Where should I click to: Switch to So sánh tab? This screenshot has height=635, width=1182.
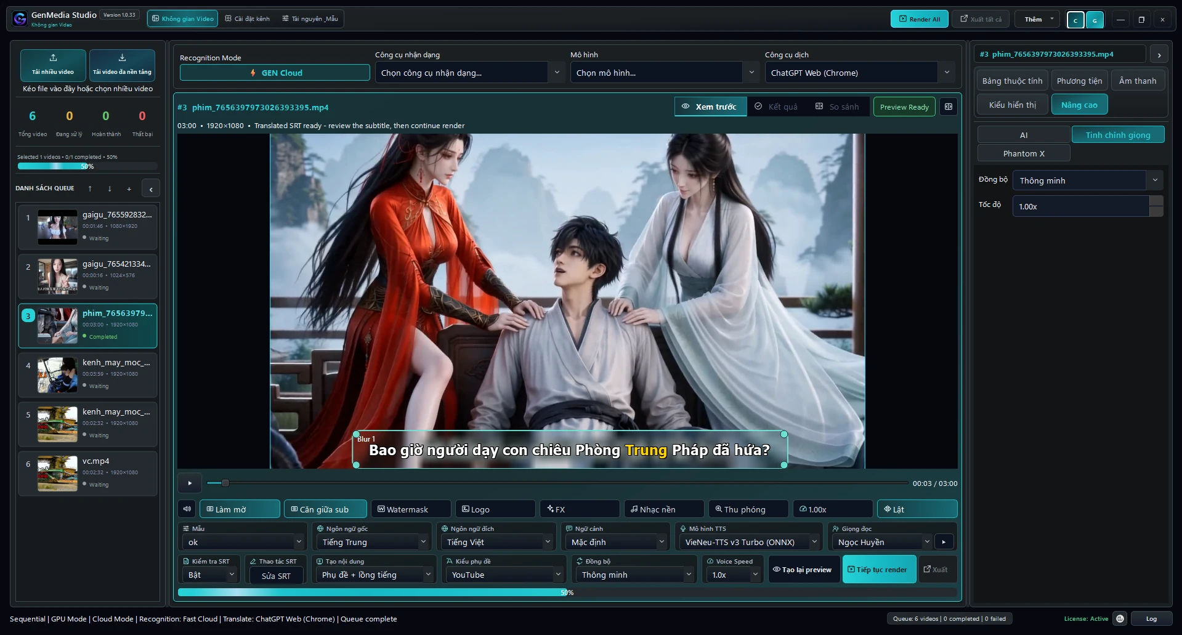838,107
